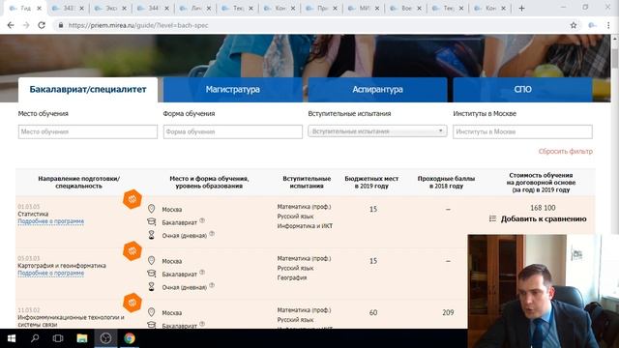Viewport: 619px width, 348px height.
Task: Open Windows Start menu
Action: (12, 338)
